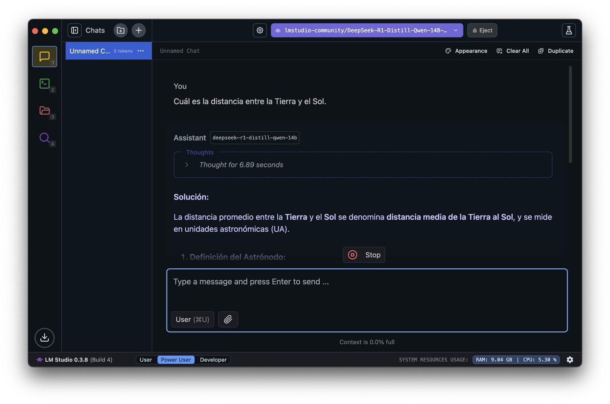610x404 pixels.
Task: Expand the Thoughts section of the reply
Action: [186, 164]
